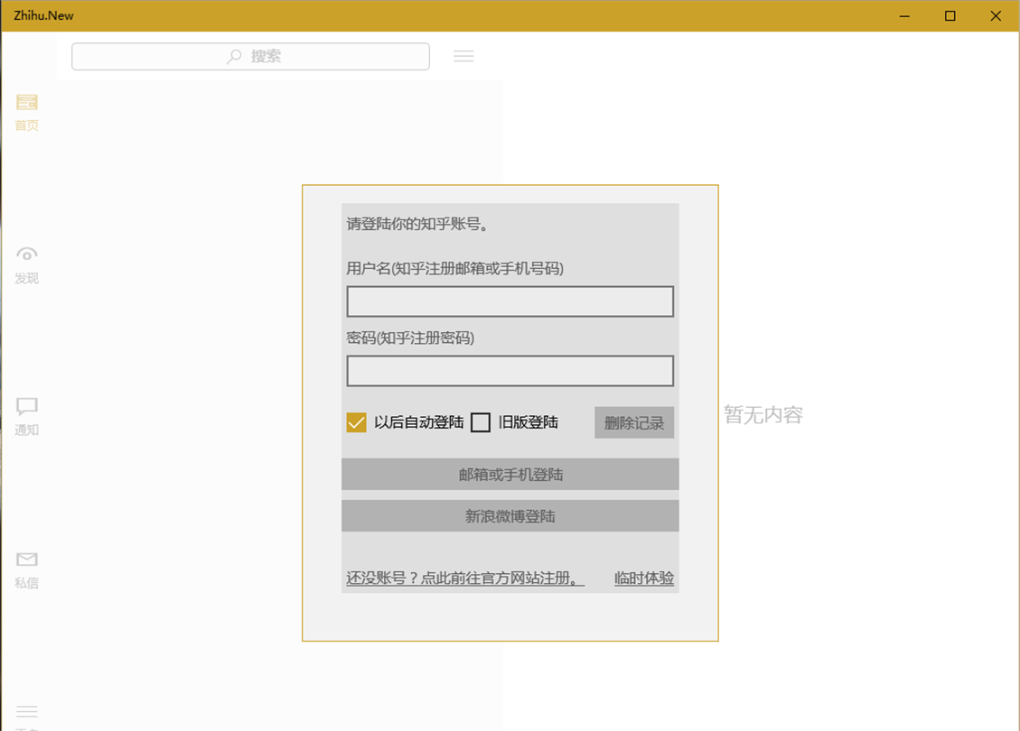Click 邮箱或手机登陆 login button
Viewport: 1020px width, 731px height.
point(510,475)
